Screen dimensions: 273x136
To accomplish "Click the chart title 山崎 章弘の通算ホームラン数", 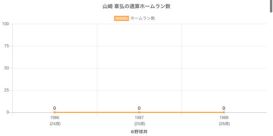I will [x=136, y=6].
